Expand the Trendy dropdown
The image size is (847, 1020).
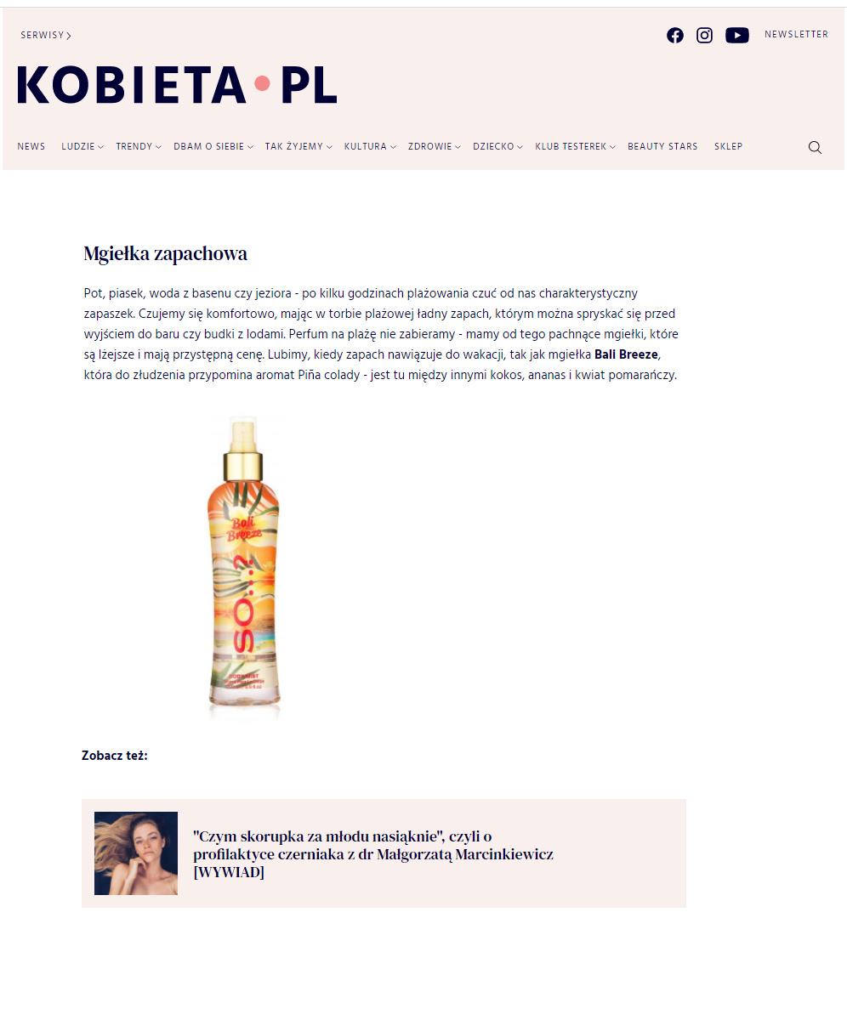139,147
